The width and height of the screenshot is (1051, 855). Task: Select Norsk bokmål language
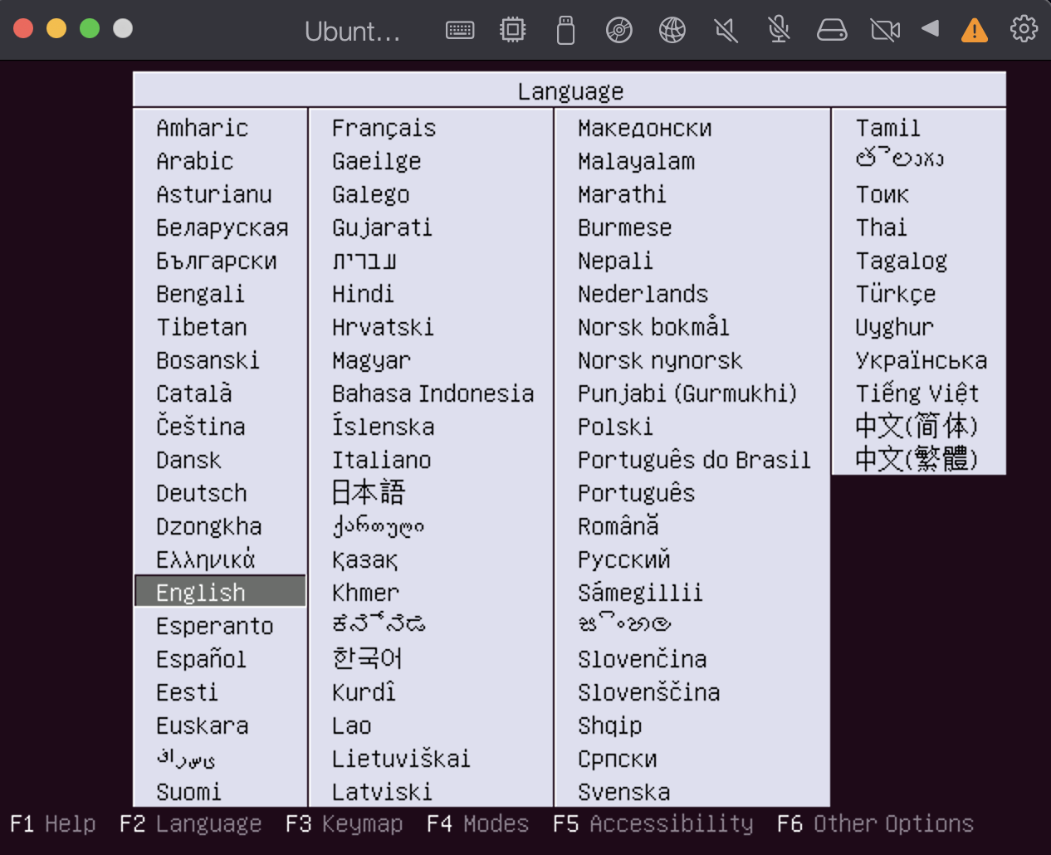(x=653, y=327)
